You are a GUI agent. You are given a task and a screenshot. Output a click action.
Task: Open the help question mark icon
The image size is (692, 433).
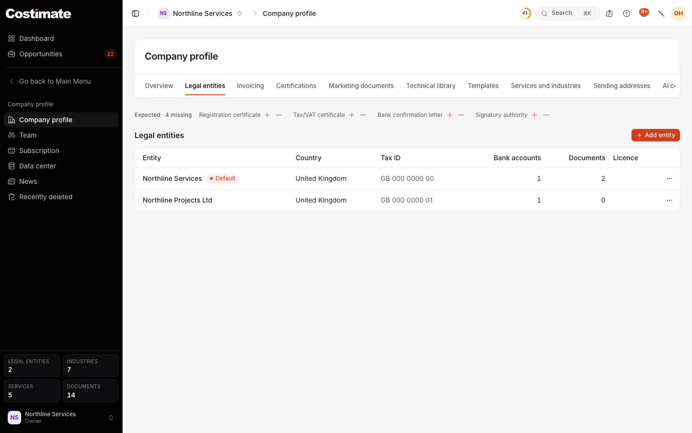[627, 13]
